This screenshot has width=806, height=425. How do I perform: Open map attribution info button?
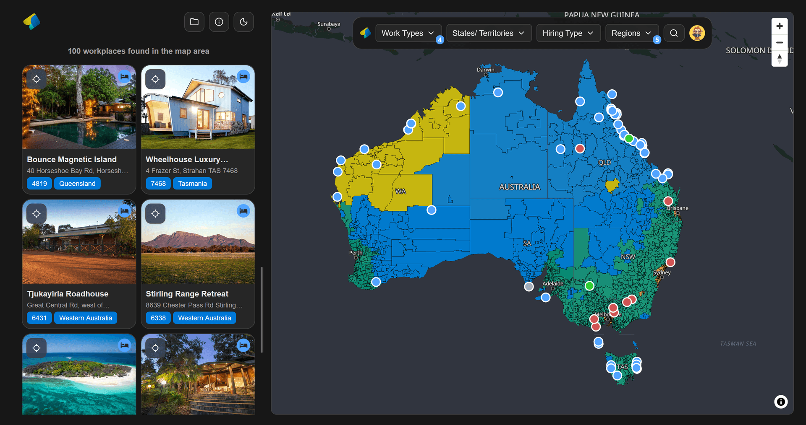[x=781, y=402]
